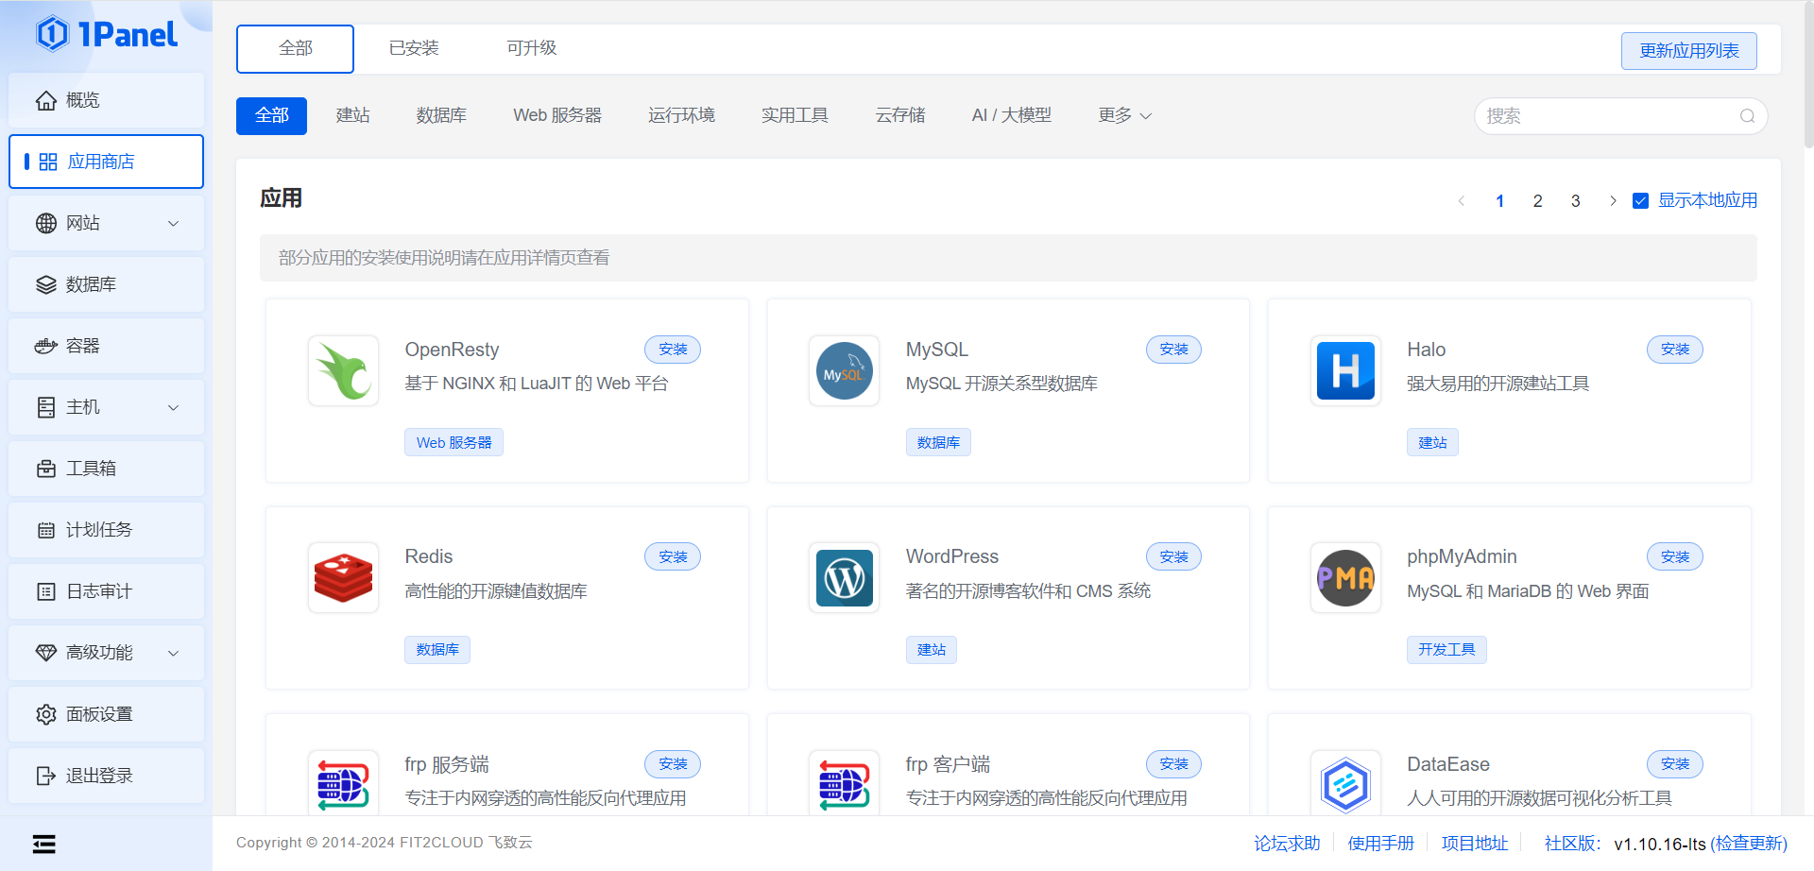The image size is (1814, 871).
Task: Click the 更新应用列表 button
Action: [x=1688, y=51]
